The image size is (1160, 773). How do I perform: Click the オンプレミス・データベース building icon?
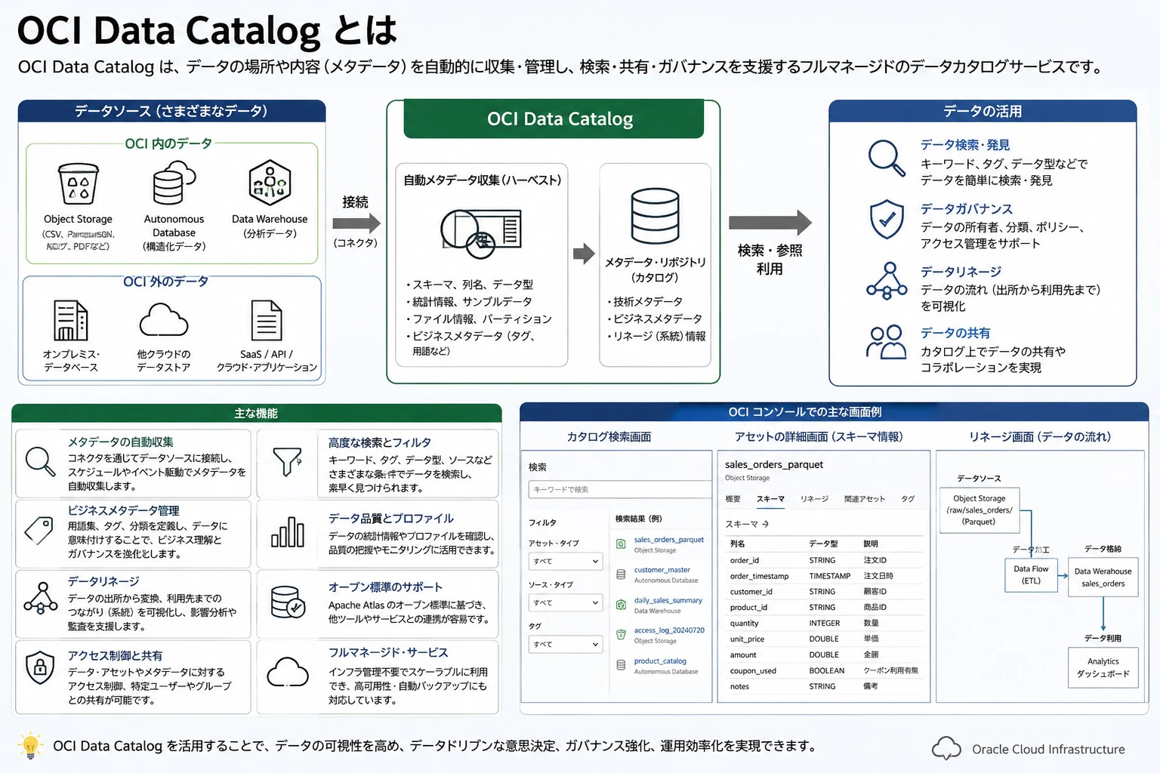(70, 320)
